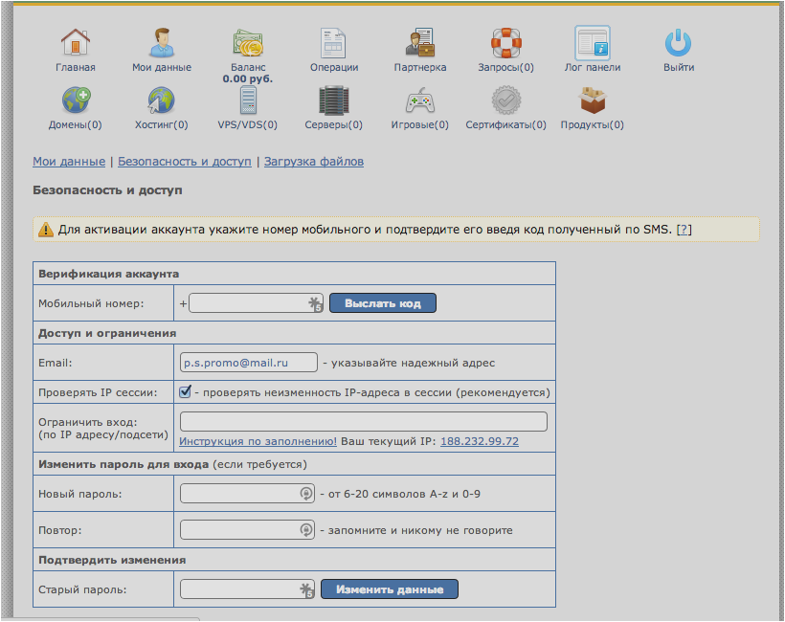The width and height of the screenshot is (785, 622).
Task: Click the Изменить пароль для входа header
Action: click(x=123, y=464)
